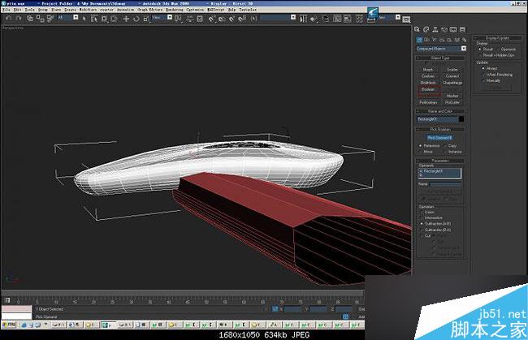
Task: Click the Undo arrow icon
Action: pyautogui.click(x=9, y=18)
